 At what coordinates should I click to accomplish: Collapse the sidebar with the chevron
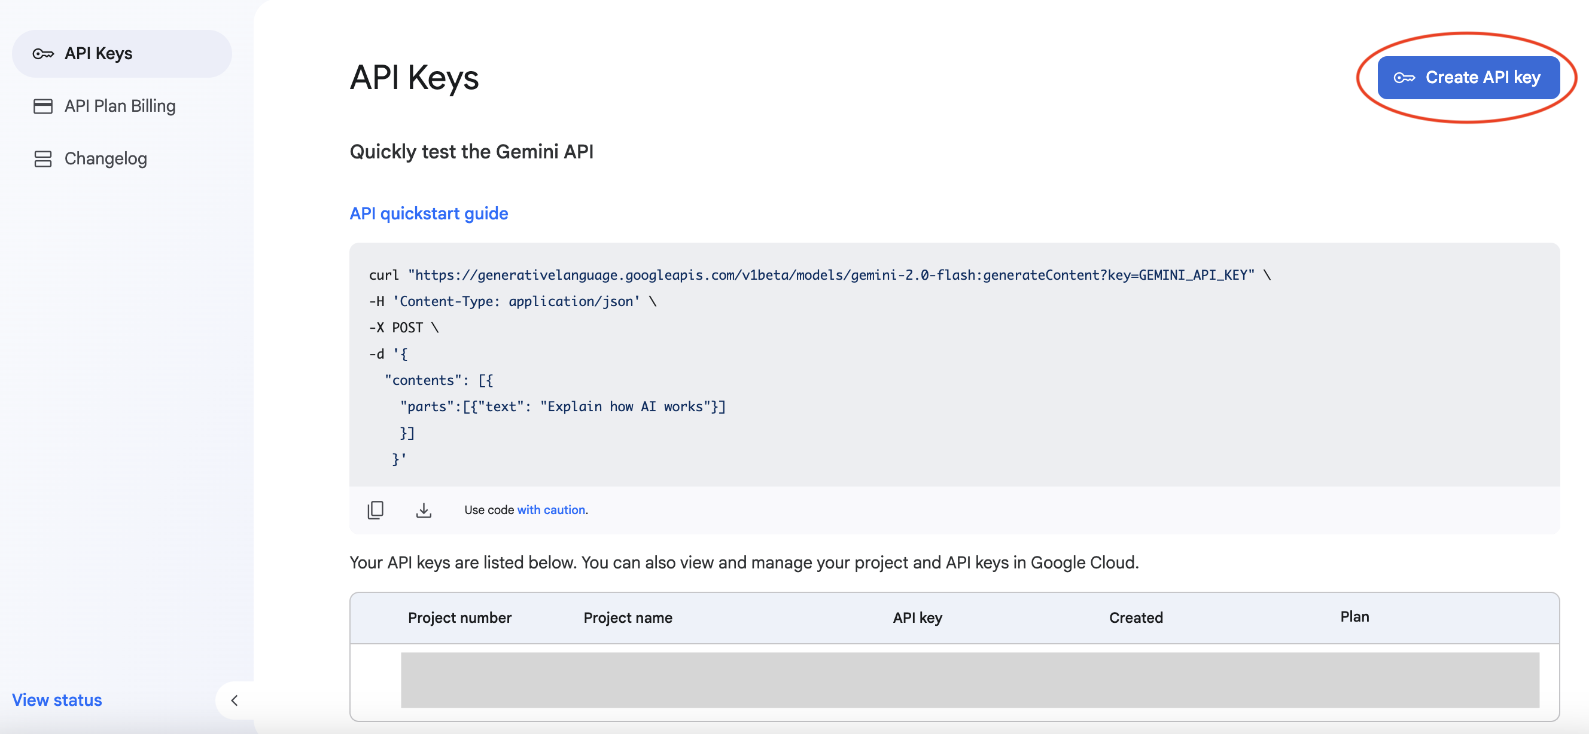coord(235,700)
